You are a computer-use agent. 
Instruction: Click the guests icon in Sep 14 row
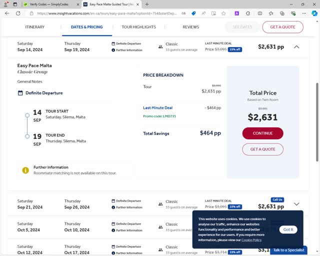[160, 47]
